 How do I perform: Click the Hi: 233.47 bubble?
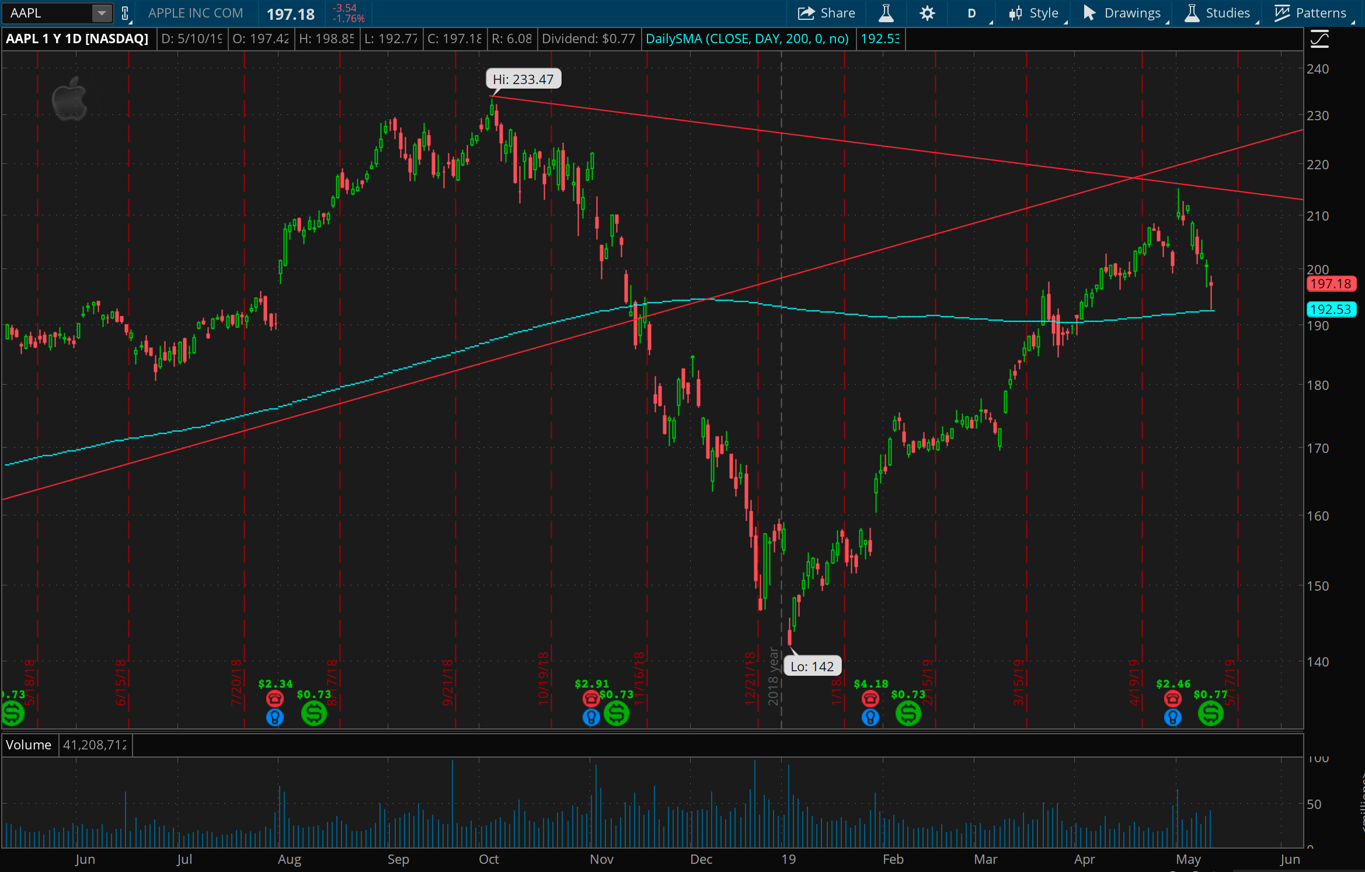tap(523, 79)
